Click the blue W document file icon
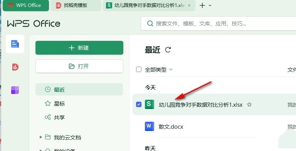 (149, 126)
